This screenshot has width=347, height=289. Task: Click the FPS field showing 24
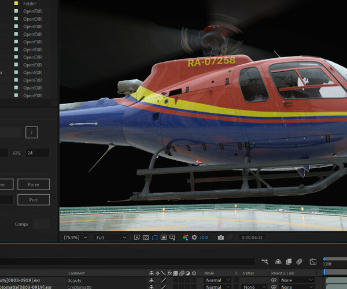[x=38, y=153]
